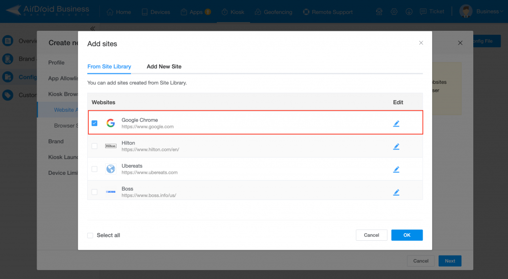Screen dimensions: 508x279
Task: Click the Hilton logo icon
Action: tap(111, 146)
